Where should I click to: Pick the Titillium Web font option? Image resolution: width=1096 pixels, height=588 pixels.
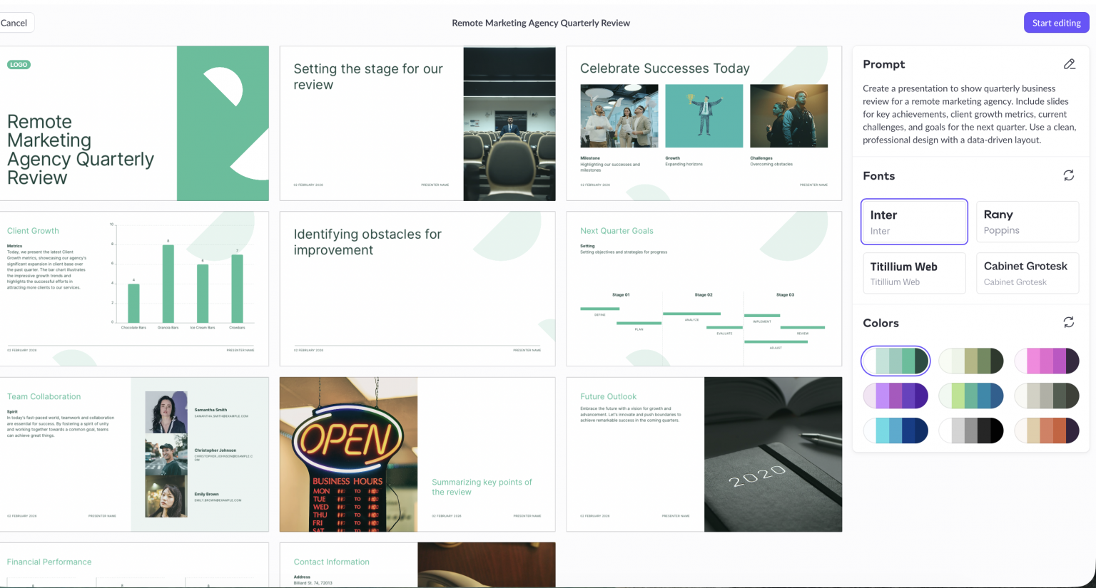[914, 273]
